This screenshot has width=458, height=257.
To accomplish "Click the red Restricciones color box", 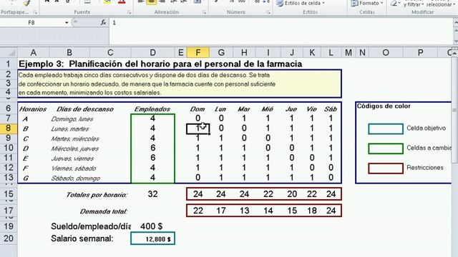I will [x=386, y=168].
